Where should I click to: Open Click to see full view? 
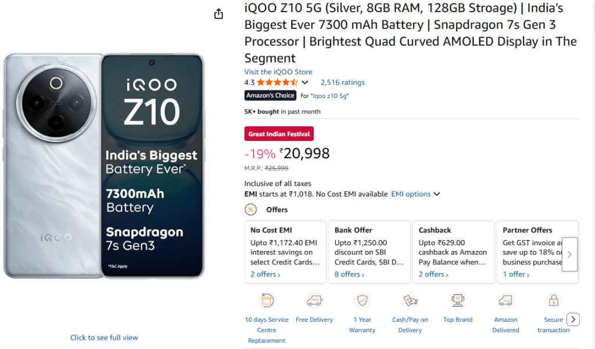(104, 337)
